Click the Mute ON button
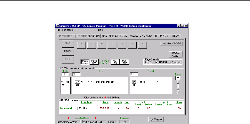 pyautogui.click(x=115, y=62)
